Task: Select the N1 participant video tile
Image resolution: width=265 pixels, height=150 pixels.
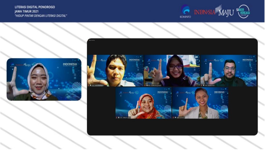Action: coord(115,70)
